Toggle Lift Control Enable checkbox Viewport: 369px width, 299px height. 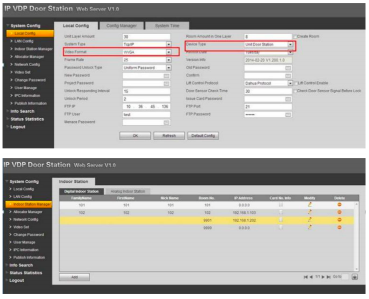coord(295,83)
